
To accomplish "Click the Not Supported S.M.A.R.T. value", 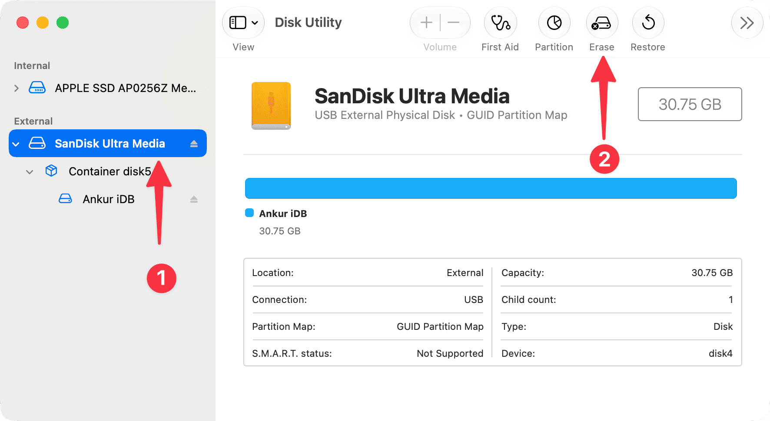I will point(450,353).
